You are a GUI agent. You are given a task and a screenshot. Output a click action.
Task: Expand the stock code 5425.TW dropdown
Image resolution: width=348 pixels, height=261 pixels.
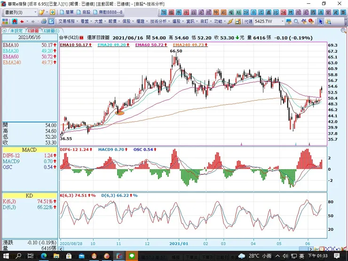click(282, 21)
